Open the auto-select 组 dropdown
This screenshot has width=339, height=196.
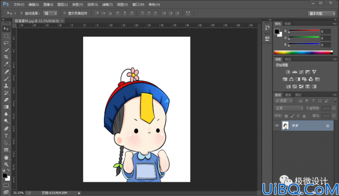click(50, 13)
